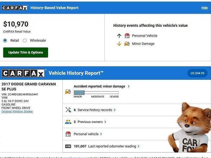Expand the Last reported odometer reading chevron
Image resolution: width=211 pixels, height=158 pixels.
click(x=138, y=146)
